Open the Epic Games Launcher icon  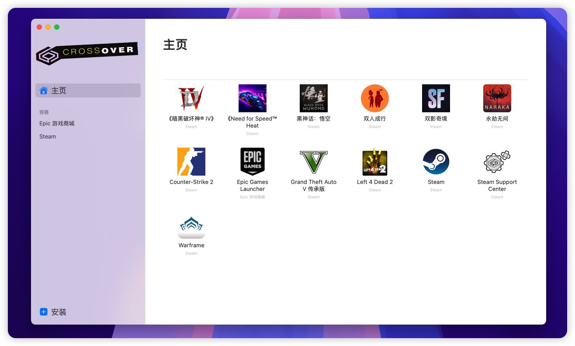tap(253, 162)
